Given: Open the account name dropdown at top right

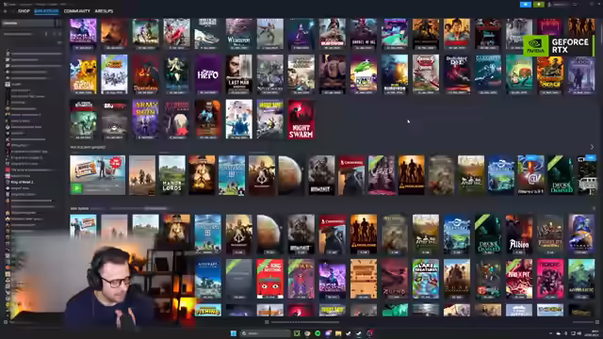Looking at the screenshot, I should click(561, 4).
